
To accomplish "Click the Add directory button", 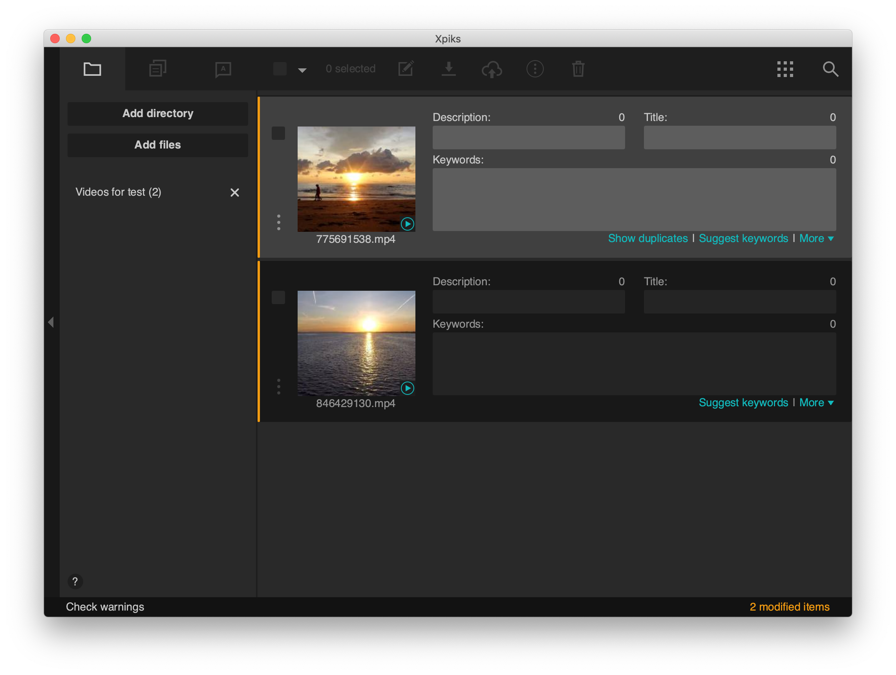I will tap(157, 114).
